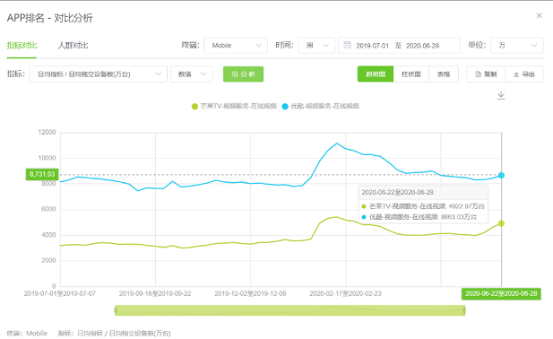The height and width of the screenshot is (339, 553).
Task: Click the tooltip header 2020-06-22至2020-06-28
Action: (397, 192)
